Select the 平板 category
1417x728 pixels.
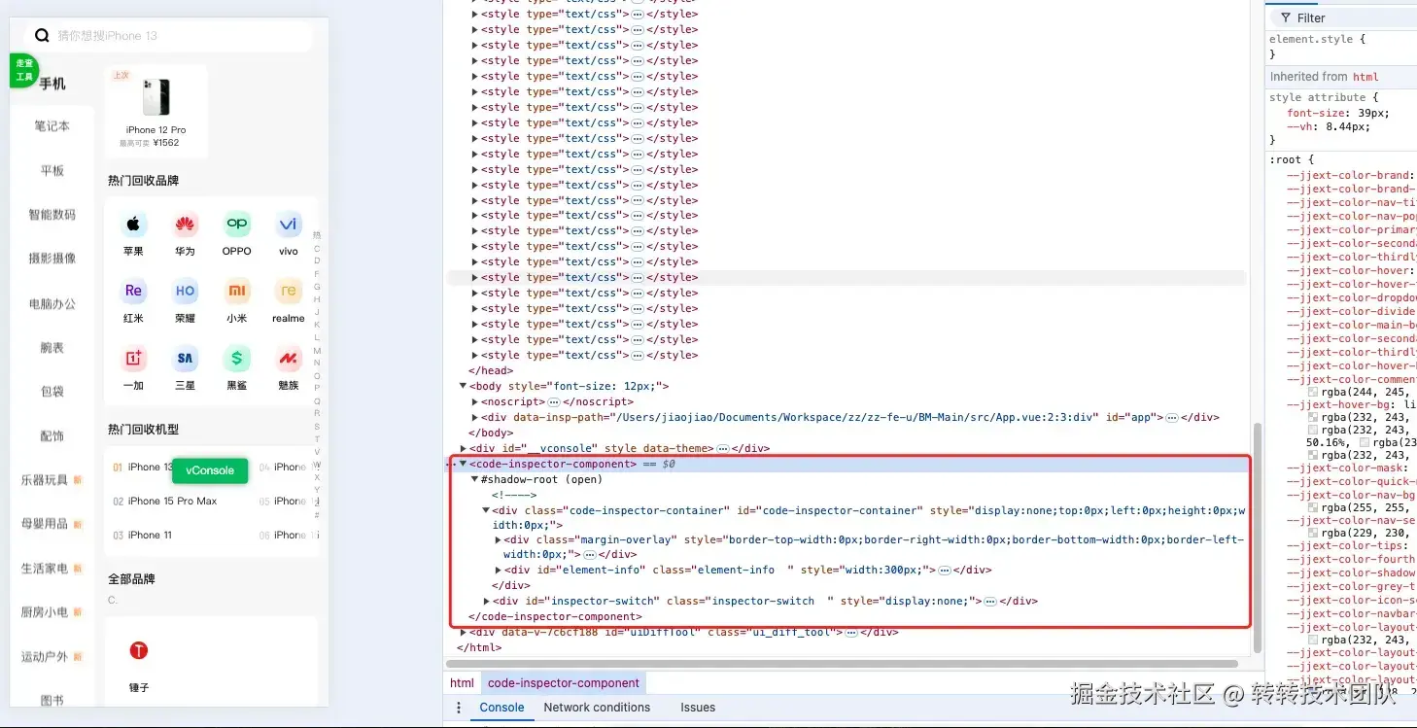(x=52, y=171)
